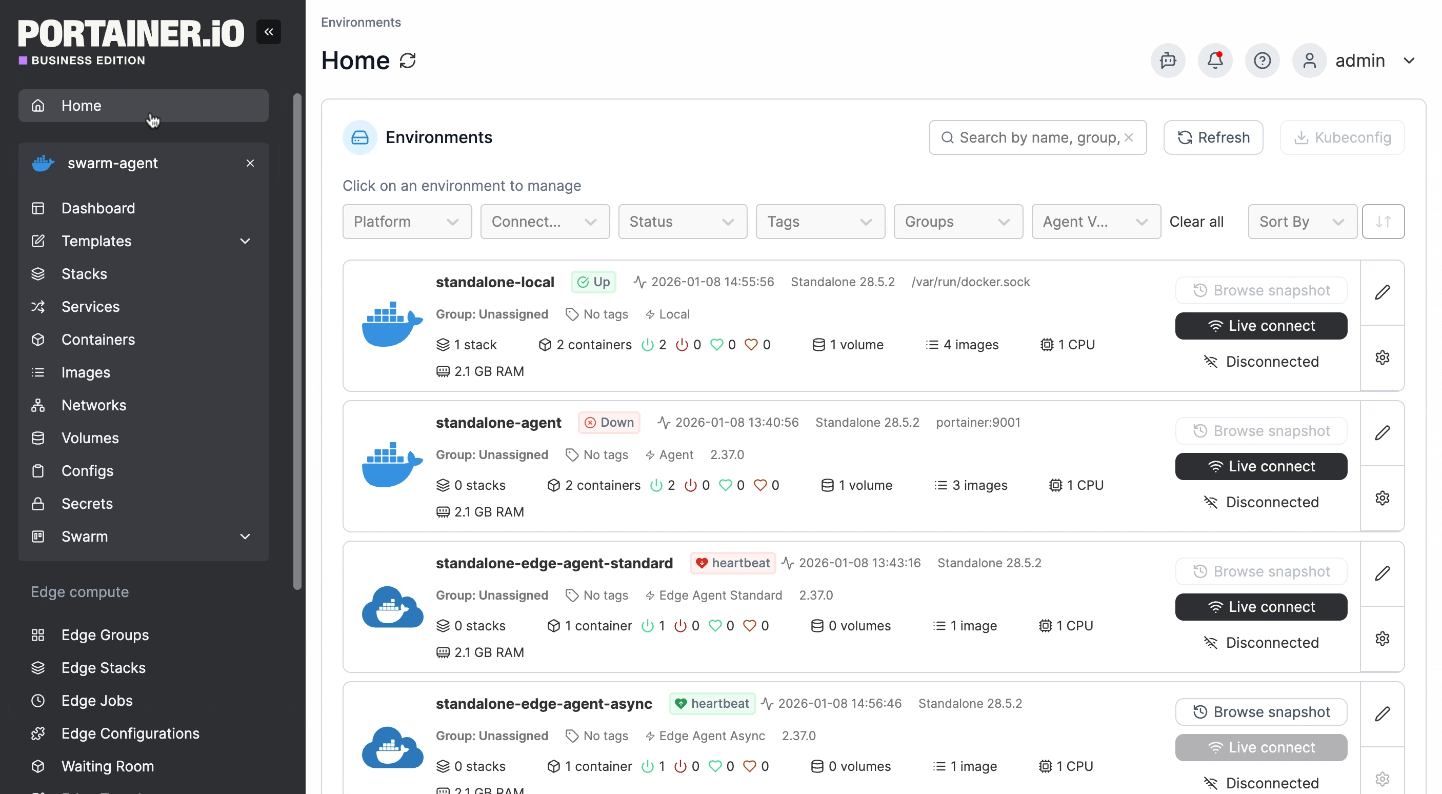
Task: Open the help question mark icon
Action: coord(1261,61)
